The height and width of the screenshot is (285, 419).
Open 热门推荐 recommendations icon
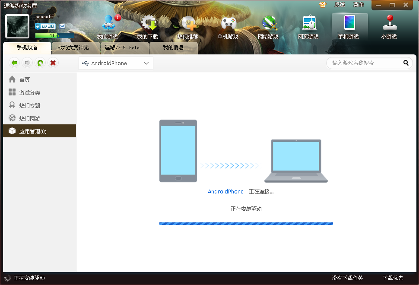point(187,27)
